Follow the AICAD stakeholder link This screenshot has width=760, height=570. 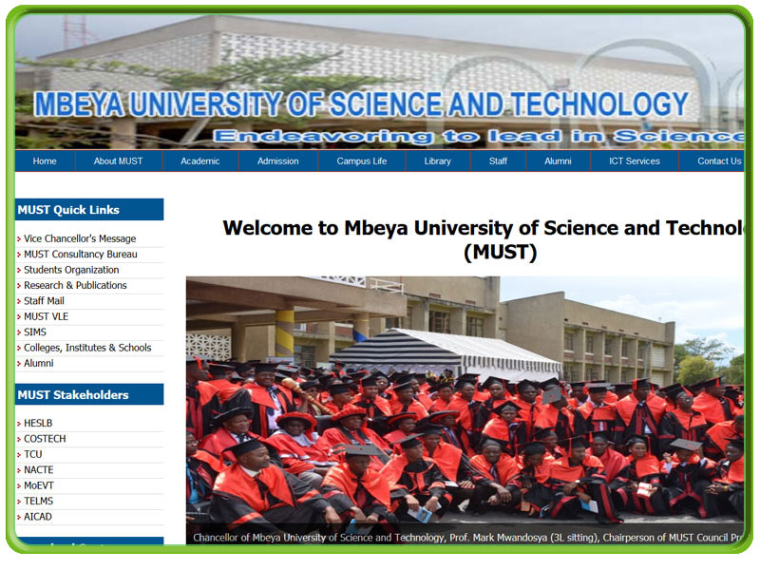(x=38, y=517)
